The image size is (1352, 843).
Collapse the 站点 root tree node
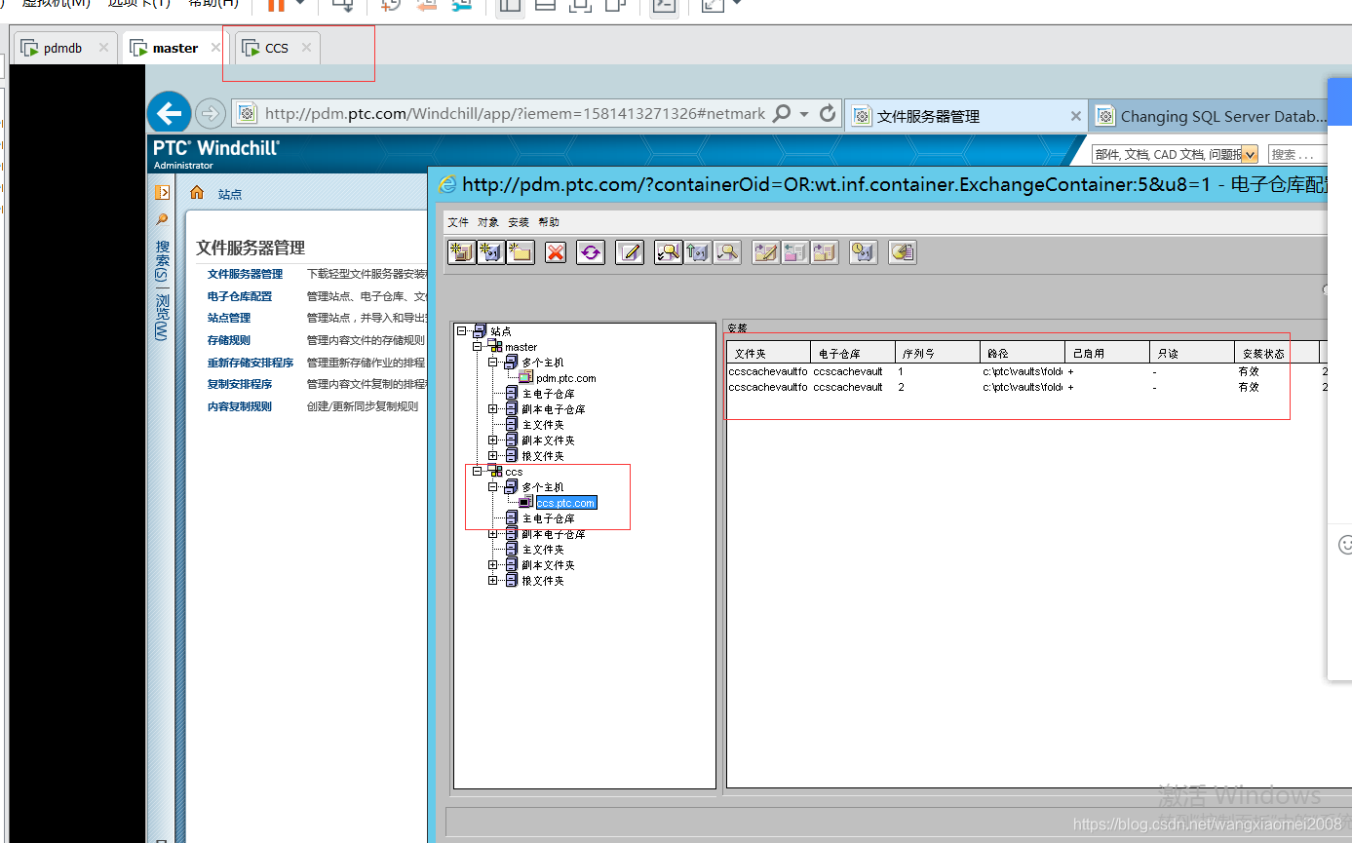462,331
